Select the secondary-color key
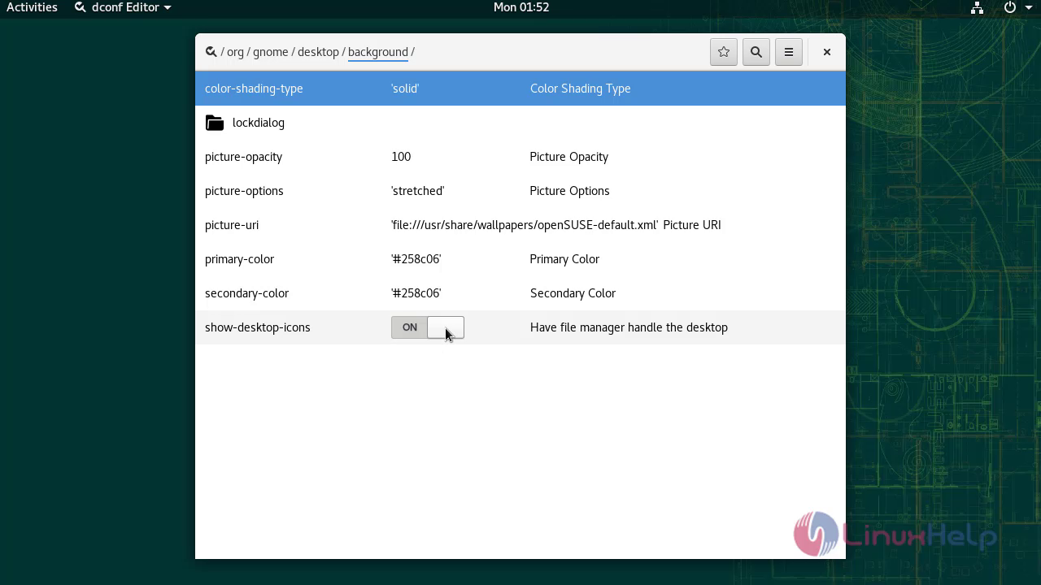 tap(246, 293)
